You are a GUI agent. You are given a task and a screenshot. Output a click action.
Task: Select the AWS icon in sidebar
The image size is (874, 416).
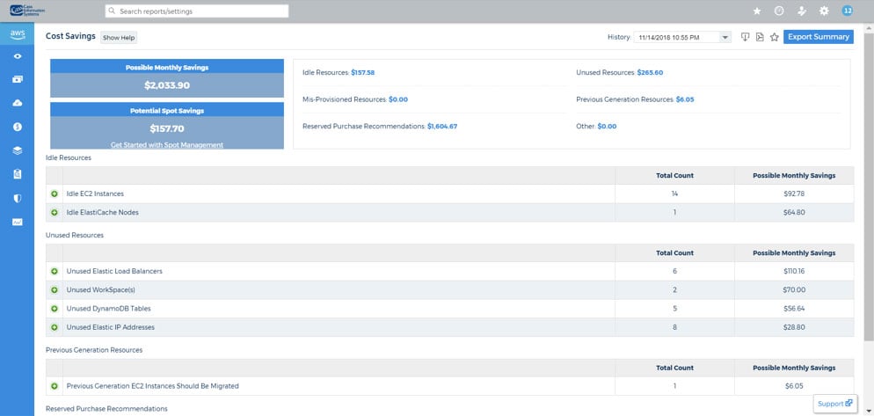click(18, 34)
